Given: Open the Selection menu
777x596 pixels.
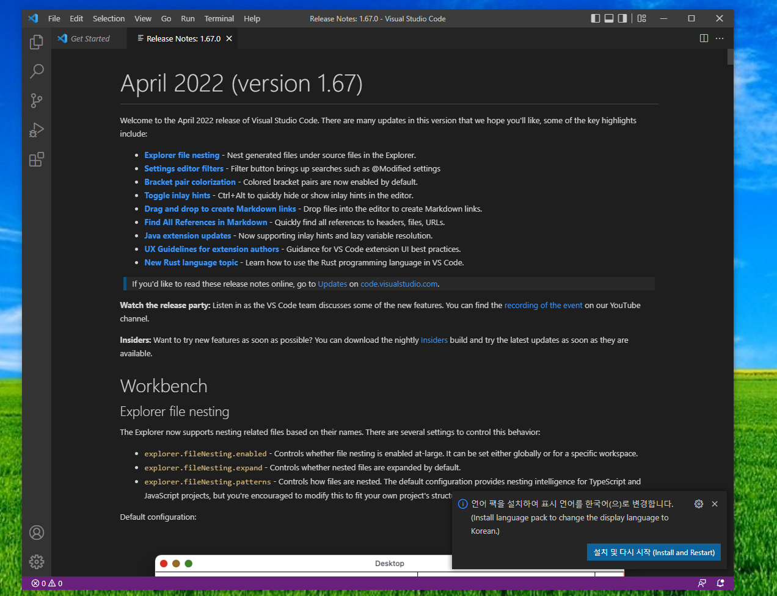Looking at the screenshot, I should coord(109,18).
